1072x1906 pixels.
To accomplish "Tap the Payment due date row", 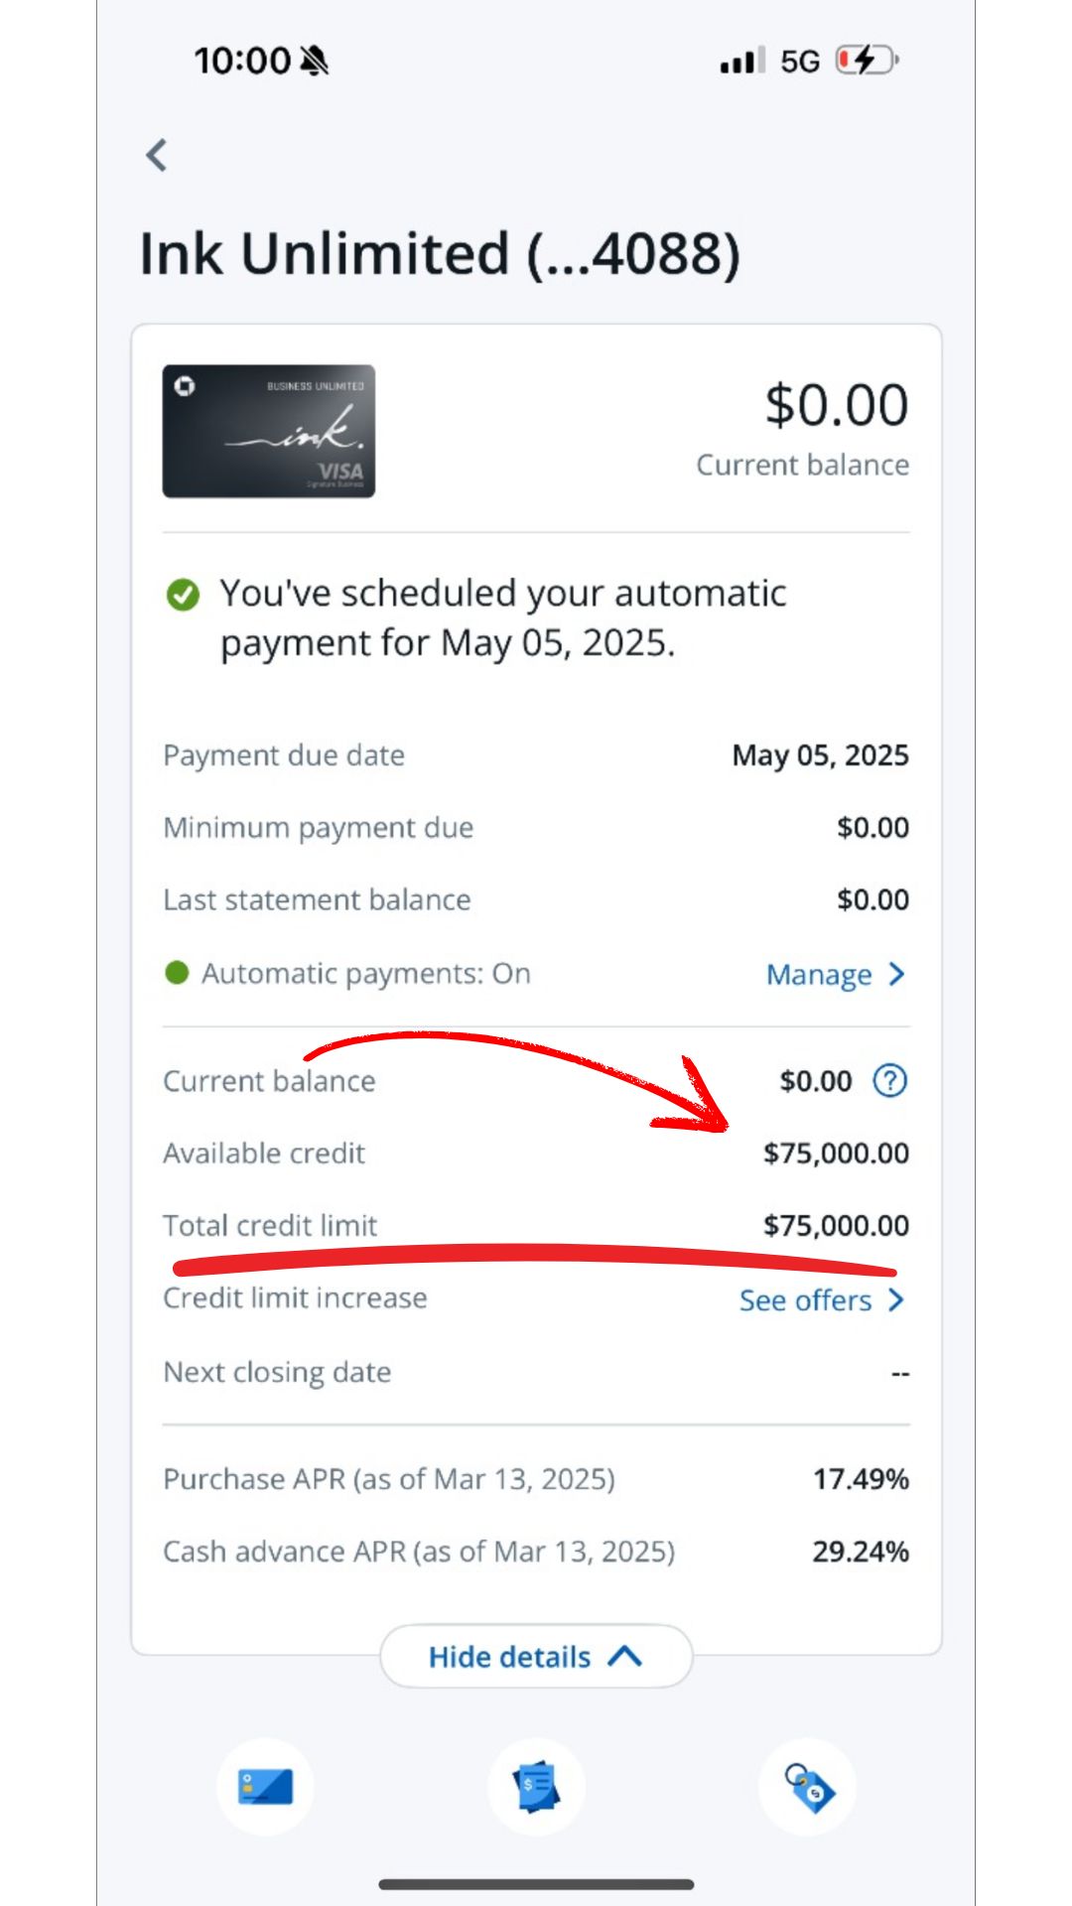I will tap(536, 755).
